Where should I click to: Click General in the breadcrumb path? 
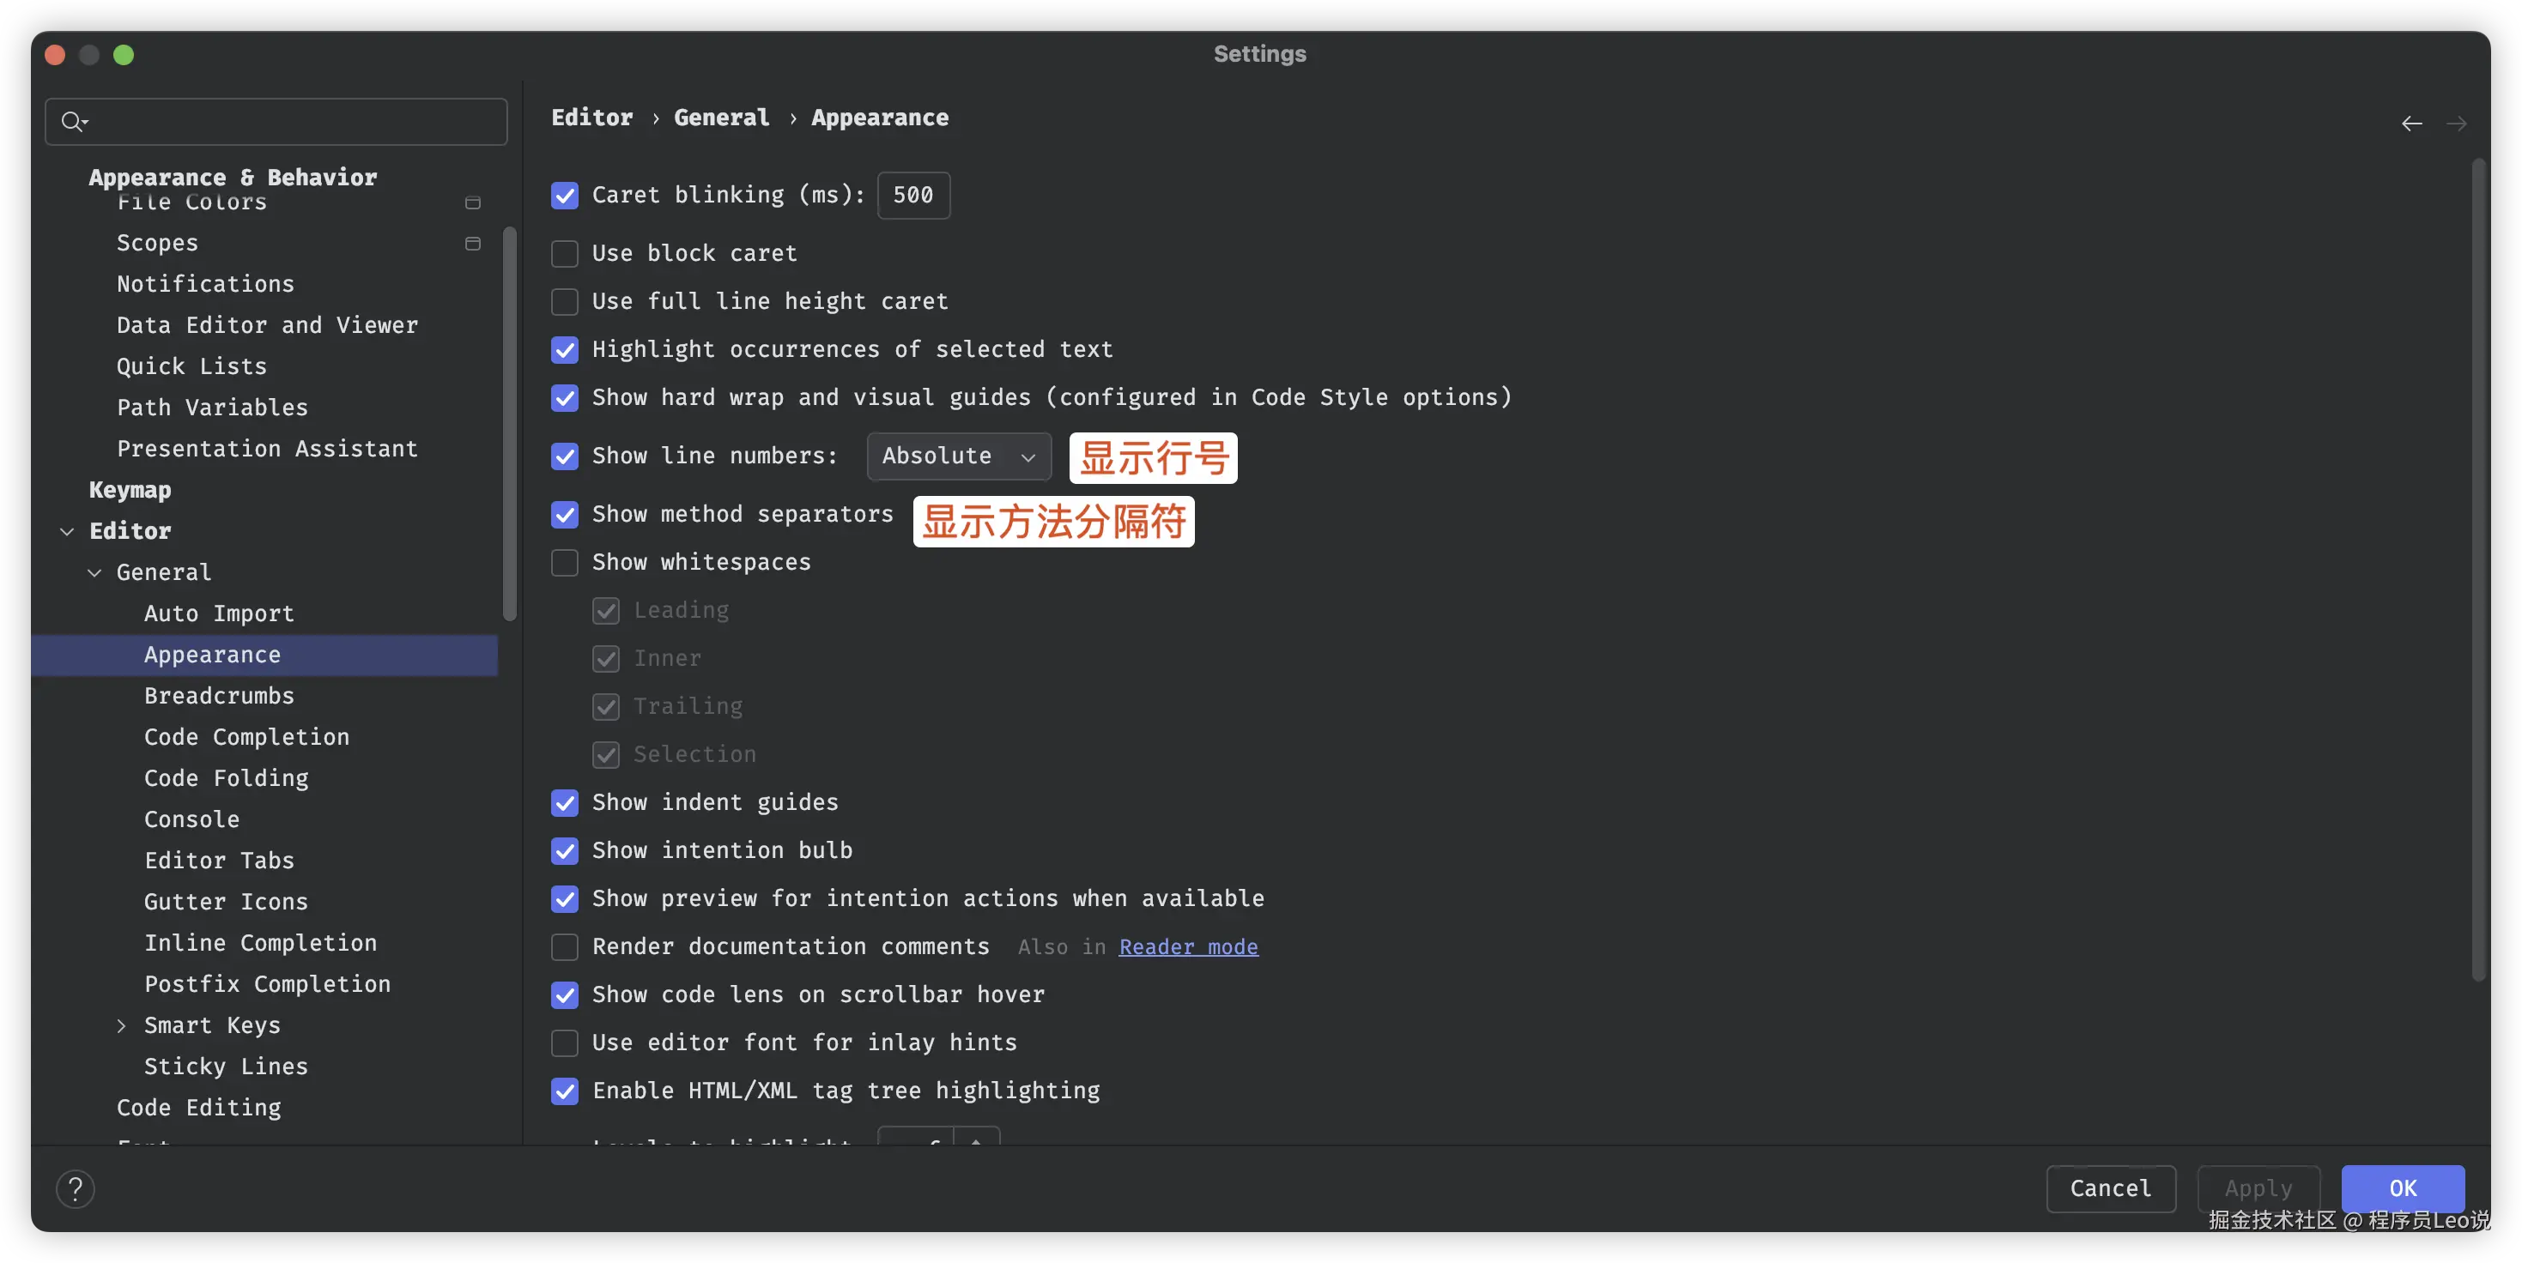click(720, 118)
